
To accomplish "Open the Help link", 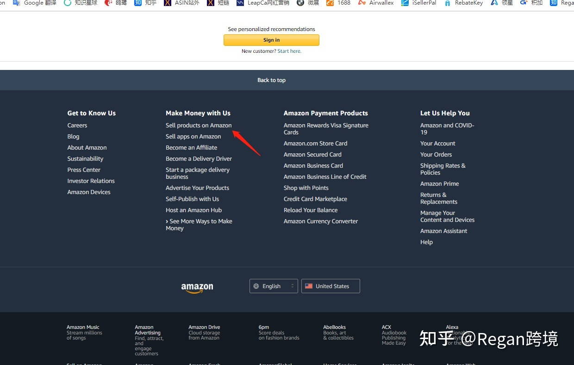I will [426, 242].
